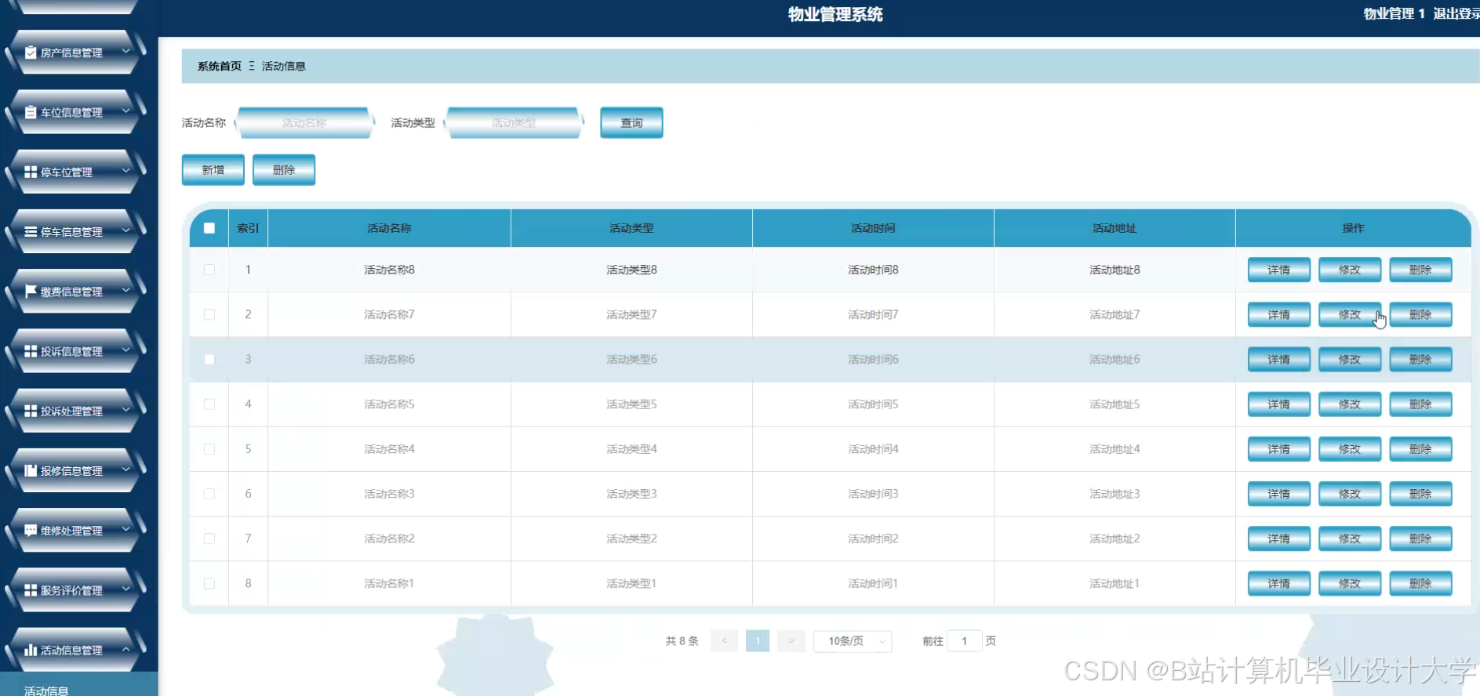The image size is (1480, 696).
Task: Click the 活动信息管理 bar chart icon
Action: [31, 650]
